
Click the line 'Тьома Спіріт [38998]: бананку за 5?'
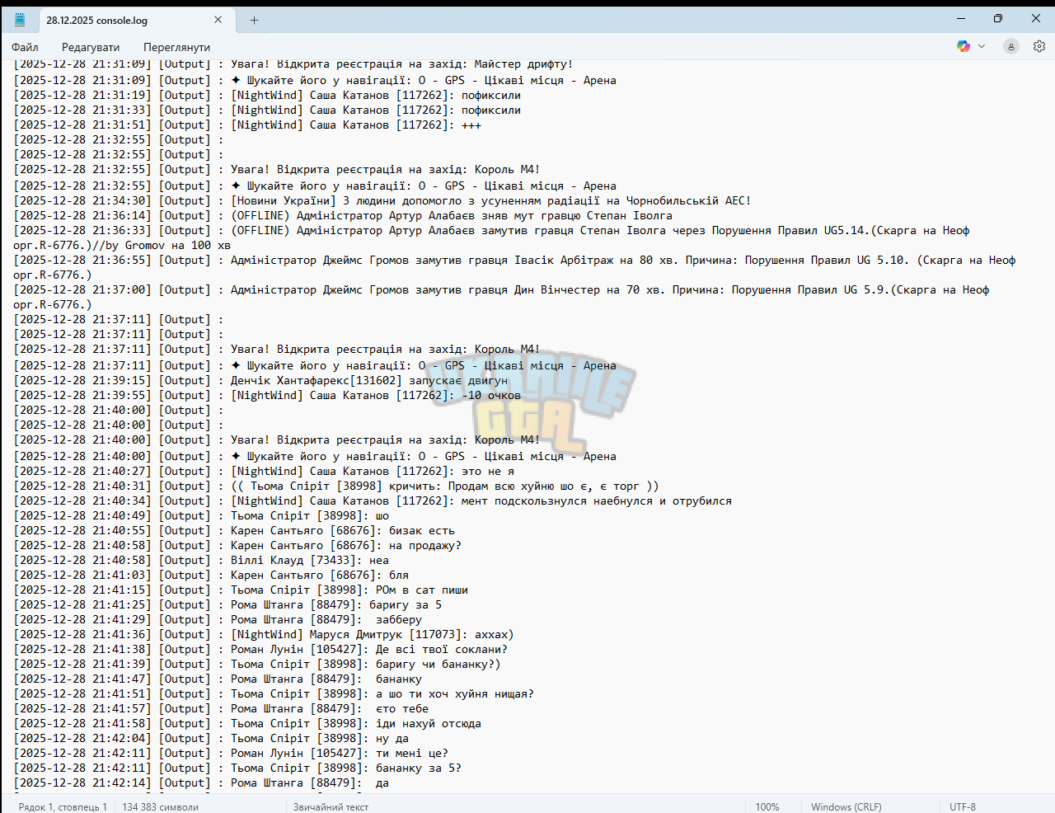(237, 768)
